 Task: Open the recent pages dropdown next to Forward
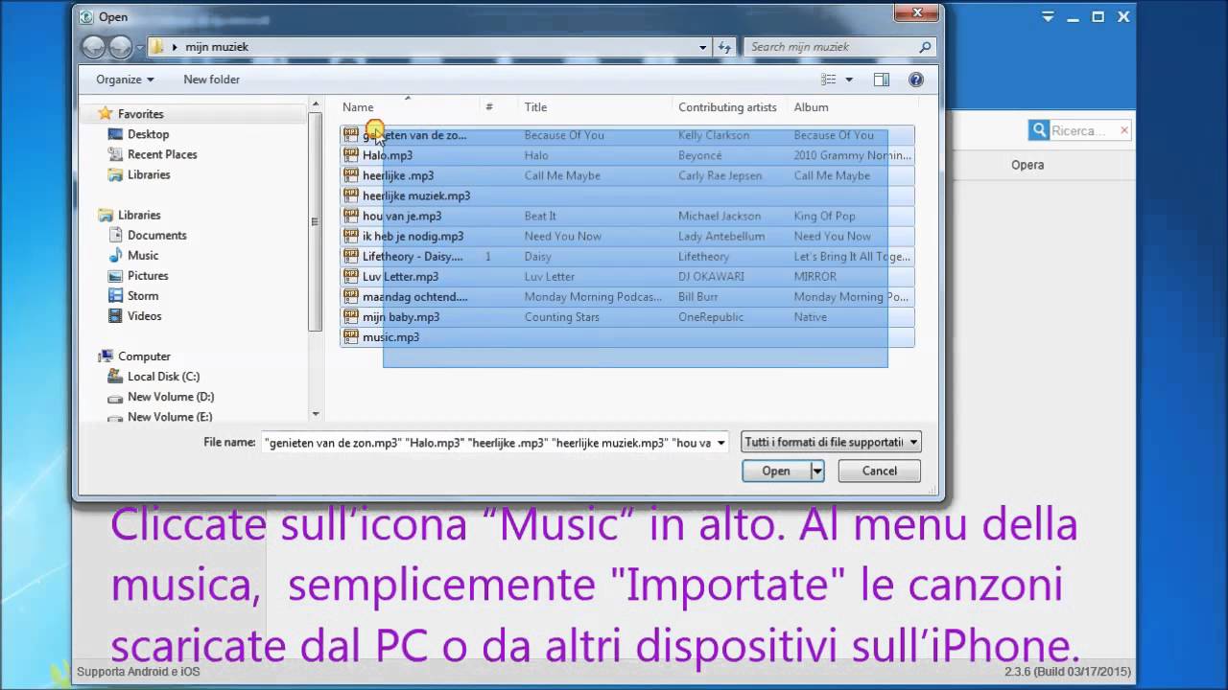point(140,46)
